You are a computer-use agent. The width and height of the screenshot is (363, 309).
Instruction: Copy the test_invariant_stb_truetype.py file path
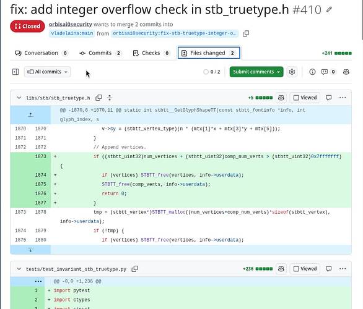pos(135,269)
